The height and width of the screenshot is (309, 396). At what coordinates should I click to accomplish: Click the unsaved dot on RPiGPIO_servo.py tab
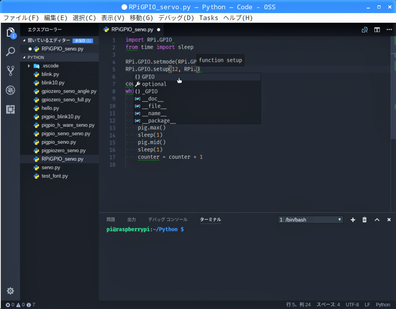159,30
